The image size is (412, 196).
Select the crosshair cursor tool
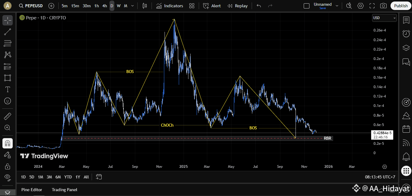8,20
